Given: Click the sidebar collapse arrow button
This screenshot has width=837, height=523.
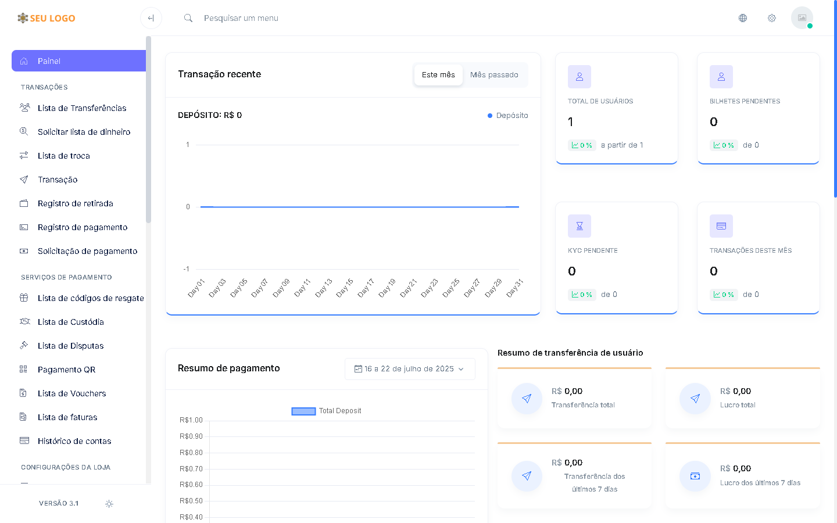Looking at the screenshot, I should pos(151,18).
